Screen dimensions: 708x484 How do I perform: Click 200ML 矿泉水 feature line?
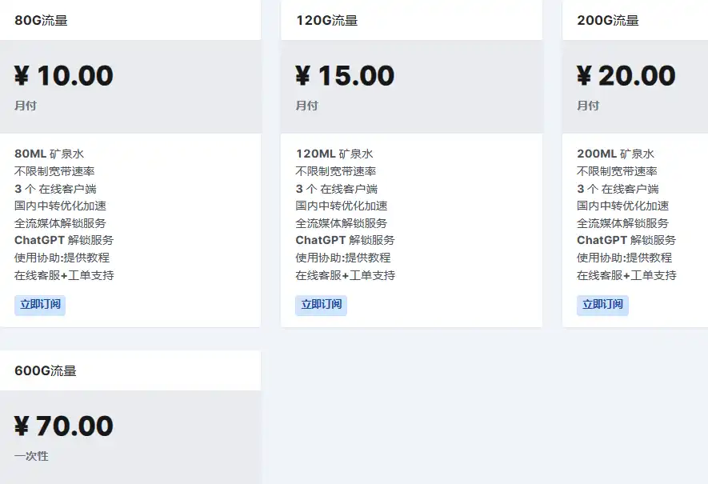(615, 154)
